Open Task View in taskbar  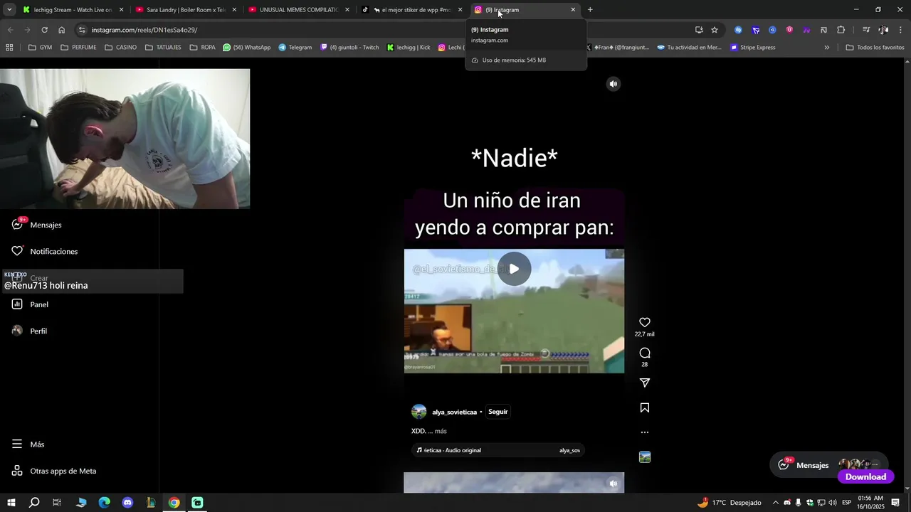57,503
